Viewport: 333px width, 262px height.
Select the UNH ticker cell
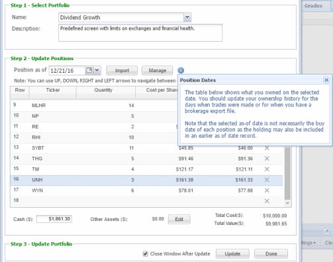[x=37, y=180]
